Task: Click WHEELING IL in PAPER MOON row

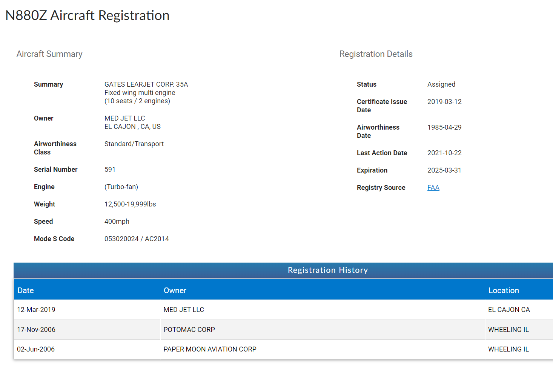Action: coord(508,349)
